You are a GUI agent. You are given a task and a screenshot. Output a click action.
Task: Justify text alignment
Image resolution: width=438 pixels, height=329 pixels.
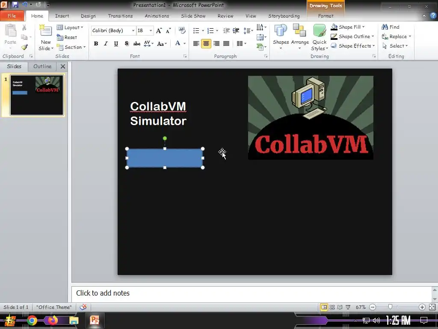point(226,43)
